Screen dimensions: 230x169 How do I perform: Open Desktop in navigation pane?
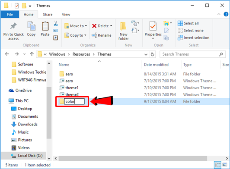22,109
